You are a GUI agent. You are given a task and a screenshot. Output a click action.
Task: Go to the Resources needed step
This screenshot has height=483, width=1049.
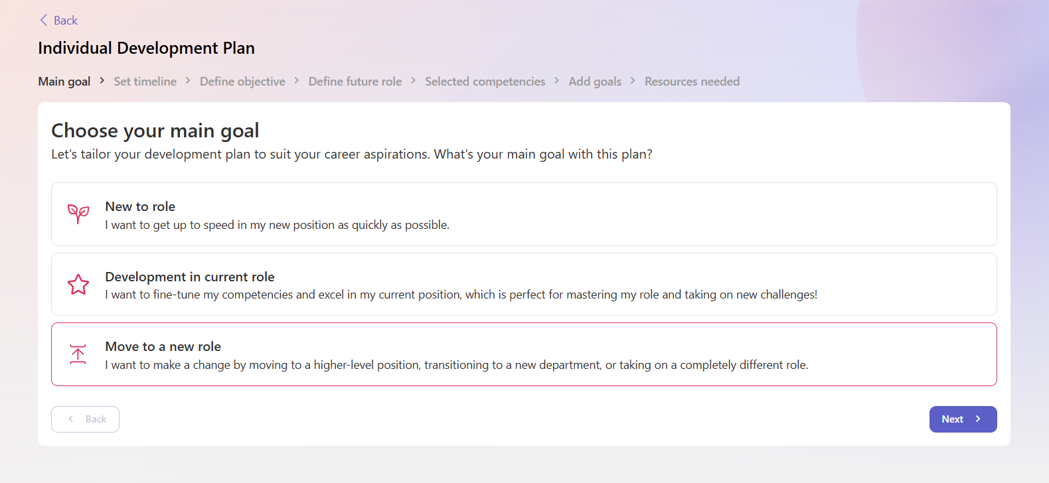(x=692, y=82)
